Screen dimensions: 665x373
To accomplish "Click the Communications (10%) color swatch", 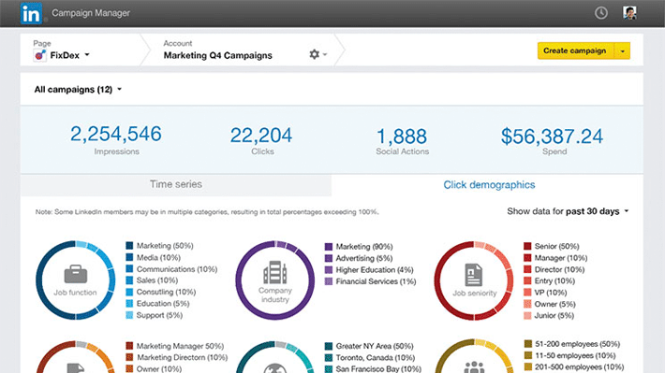I will coord(129,269).
